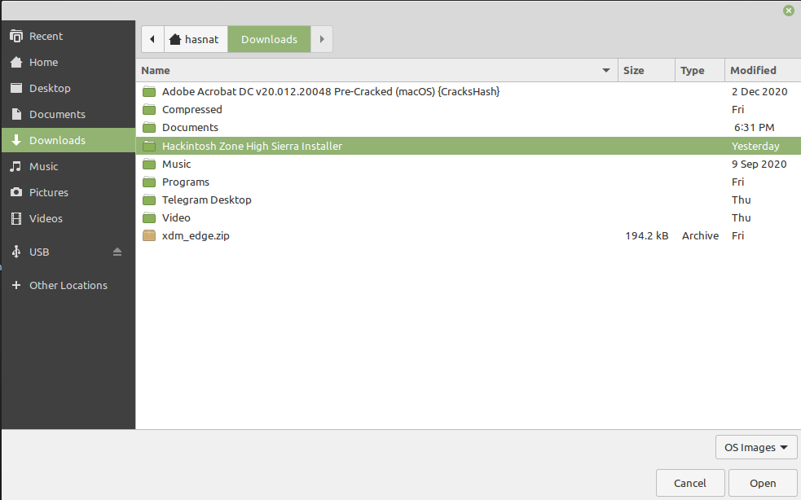This screenshot has width=801, height=500.
Task: Click the Cancel button
Action: point(690,483)
